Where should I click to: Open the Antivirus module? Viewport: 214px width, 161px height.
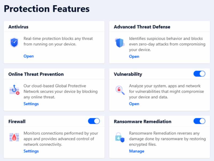pyautogui.click(x=29, y=56)
